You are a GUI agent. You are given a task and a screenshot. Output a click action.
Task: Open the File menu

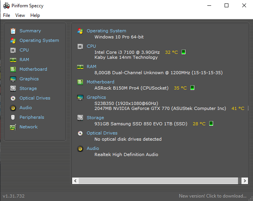[x=7, y=15]
